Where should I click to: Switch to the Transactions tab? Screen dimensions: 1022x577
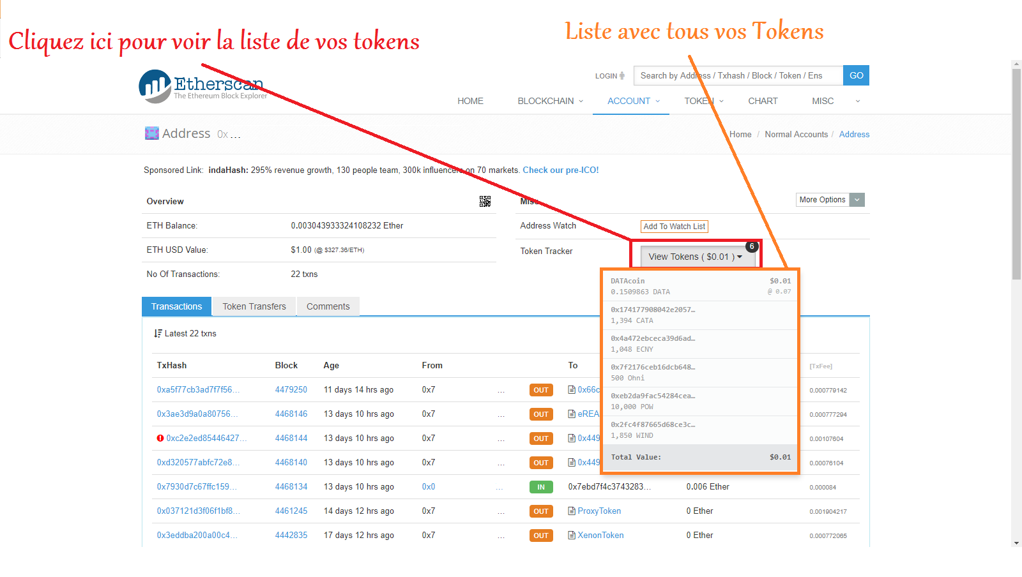pos(176,306)
